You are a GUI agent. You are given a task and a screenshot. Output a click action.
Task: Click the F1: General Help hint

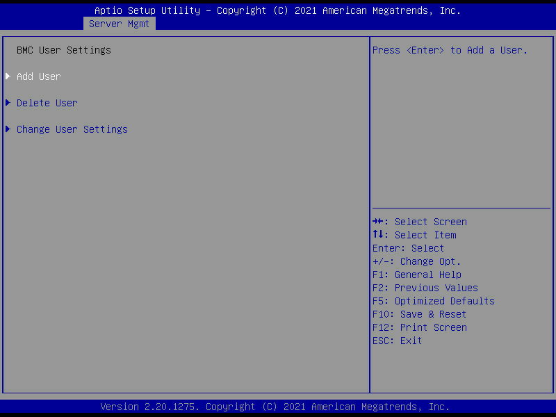tap(416, 275)
